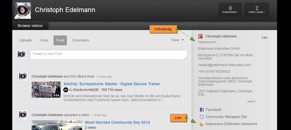Click the Edelmann Interactive GmbH text

pyautogui.click(x=219, y=49)
